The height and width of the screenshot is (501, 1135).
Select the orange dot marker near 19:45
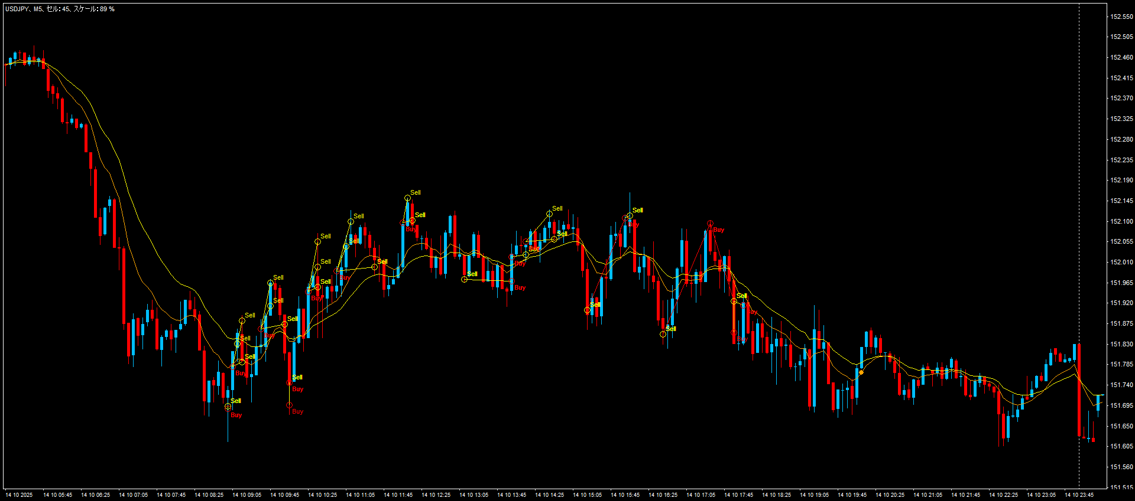click(x=861, y=372)
